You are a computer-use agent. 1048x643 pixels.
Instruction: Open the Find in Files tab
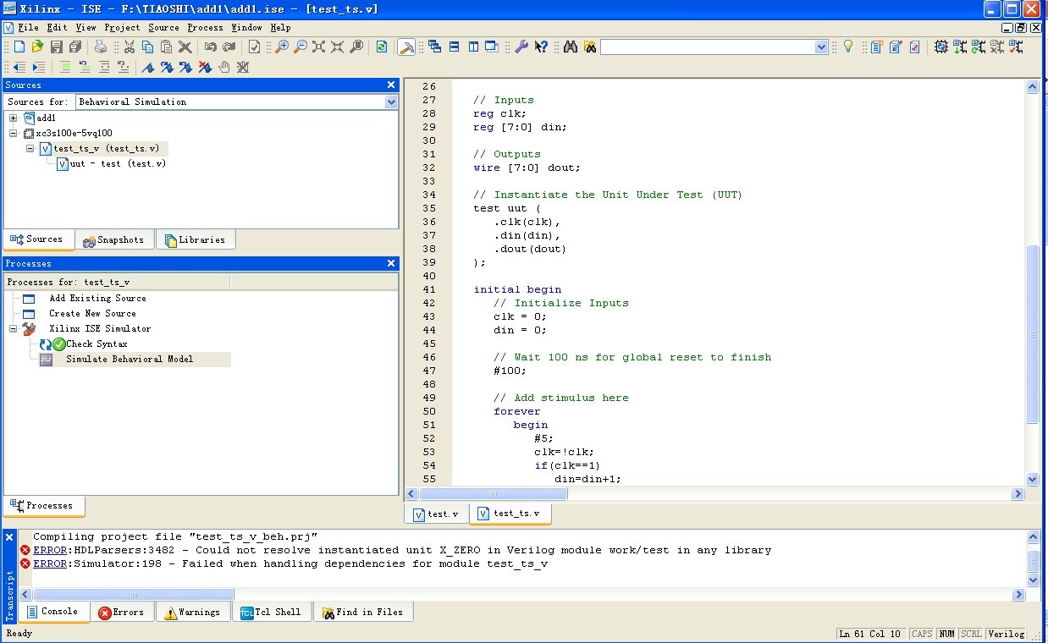pos(361,612)
